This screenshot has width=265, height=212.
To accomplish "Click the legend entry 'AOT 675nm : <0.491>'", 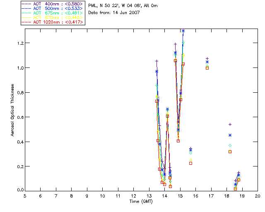I will (53, 13).
